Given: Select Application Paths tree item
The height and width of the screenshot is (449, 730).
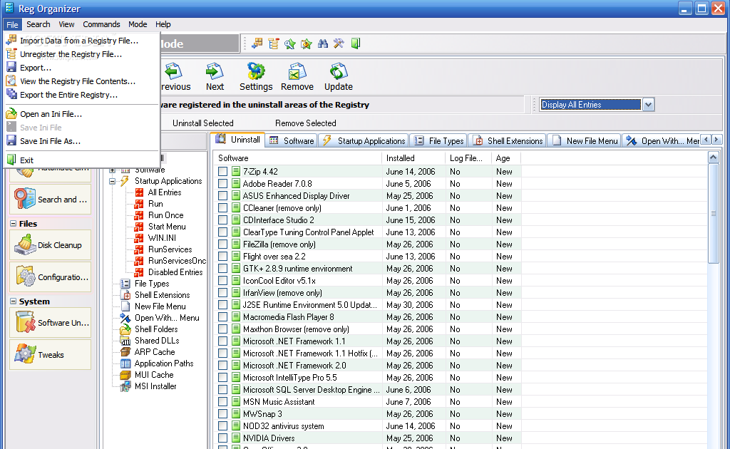Looking at the screenshot, I should tap(163, 363).
